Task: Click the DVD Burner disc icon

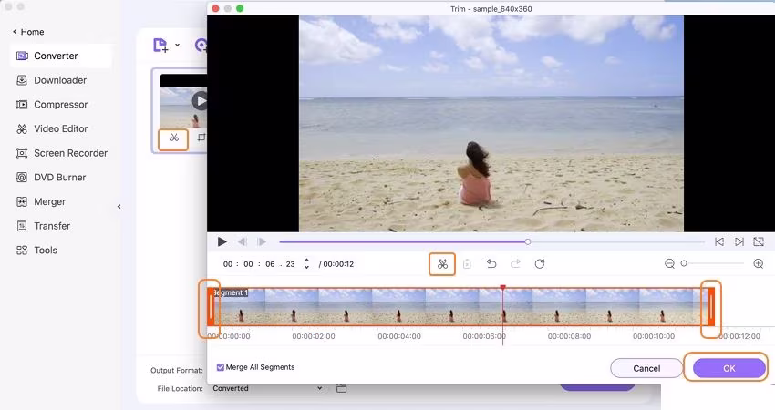Action: 22,178
